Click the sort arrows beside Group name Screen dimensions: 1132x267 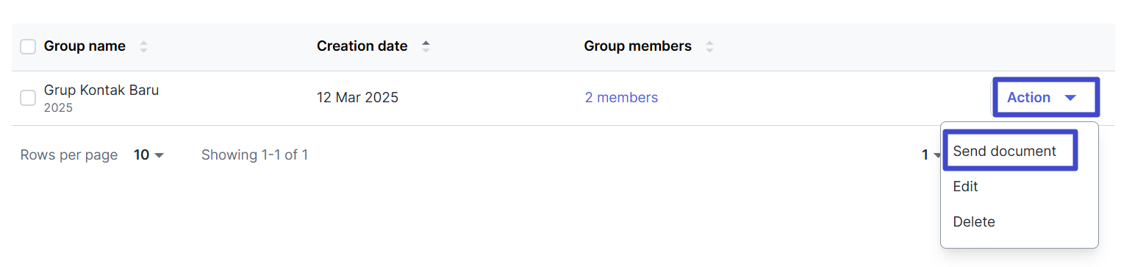pyautogui.click(x=143, y=46)
